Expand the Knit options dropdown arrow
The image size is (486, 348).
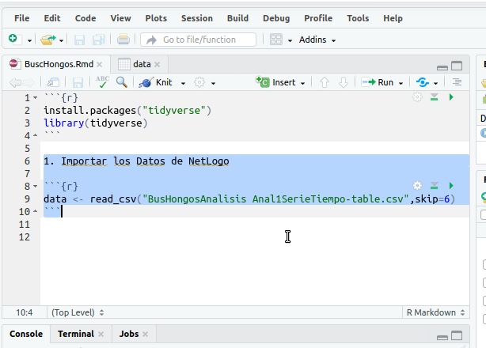[184, 82]
